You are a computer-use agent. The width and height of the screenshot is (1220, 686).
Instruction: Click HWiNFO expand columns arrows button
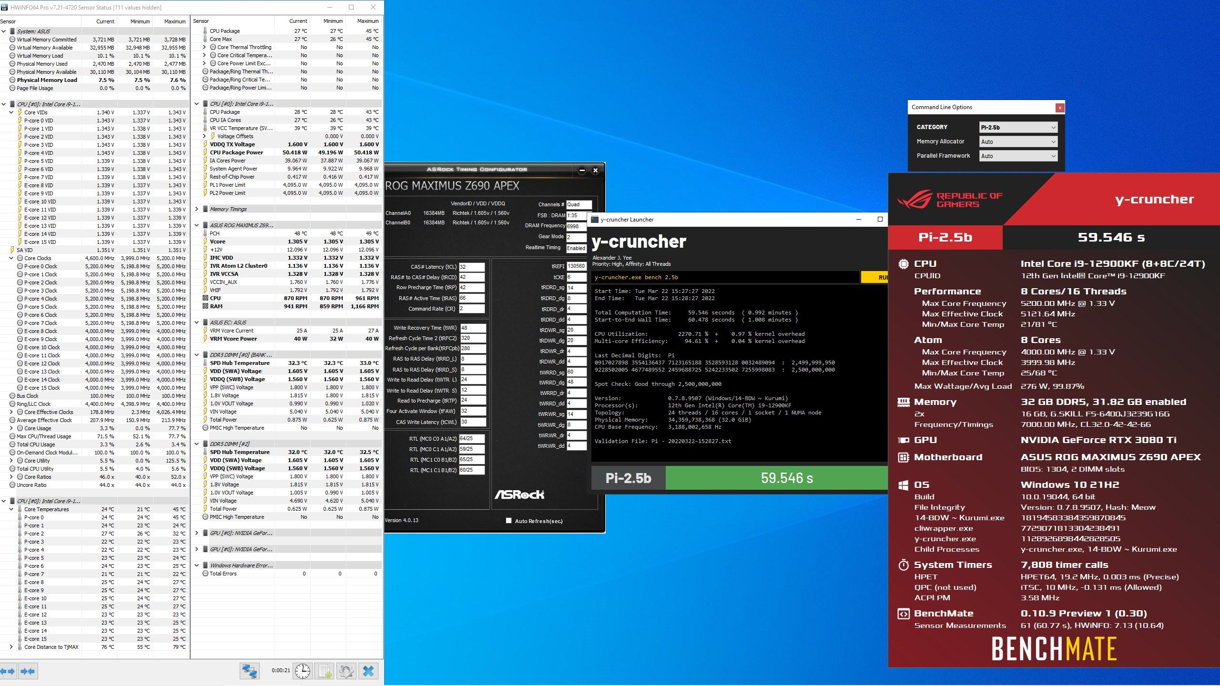9,671
